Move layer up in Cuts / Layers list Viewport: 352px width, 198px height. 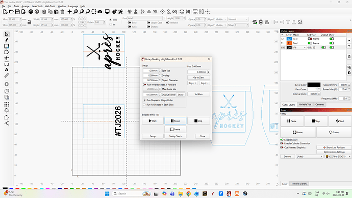[x=349, y=41]
